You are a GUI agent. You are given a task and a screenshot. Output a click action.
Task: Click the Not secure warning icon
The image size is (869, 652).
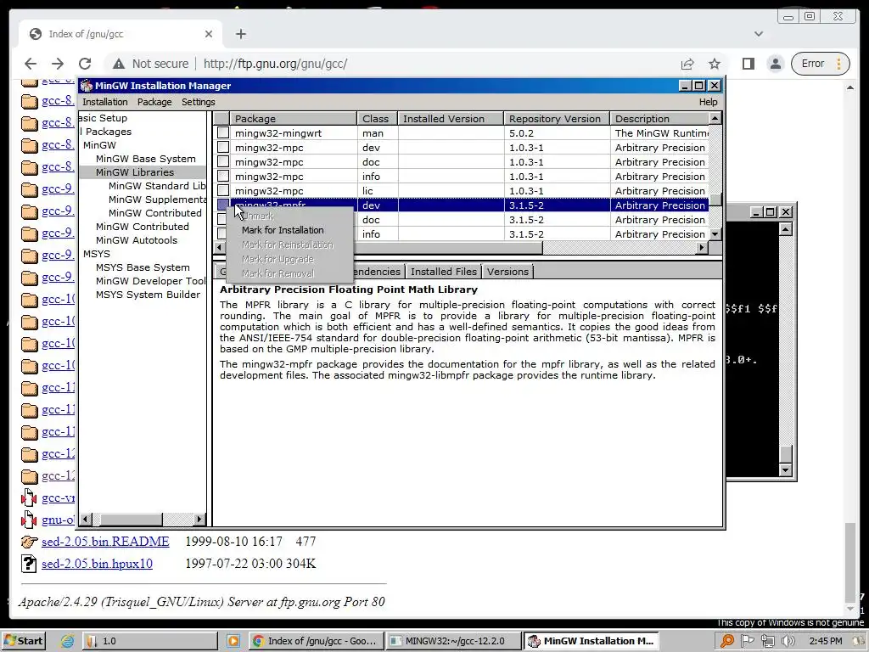[119, 64]
